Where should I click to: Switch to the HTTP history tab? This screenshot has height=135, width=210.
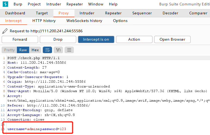44,21
